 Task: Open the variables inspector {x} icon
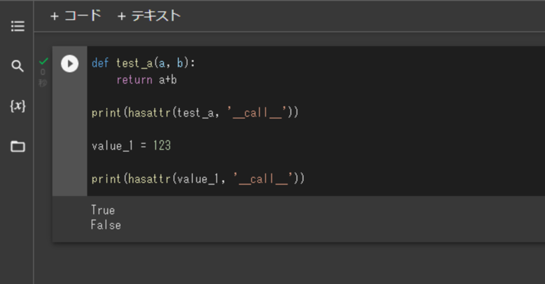(x=18, y=105)
